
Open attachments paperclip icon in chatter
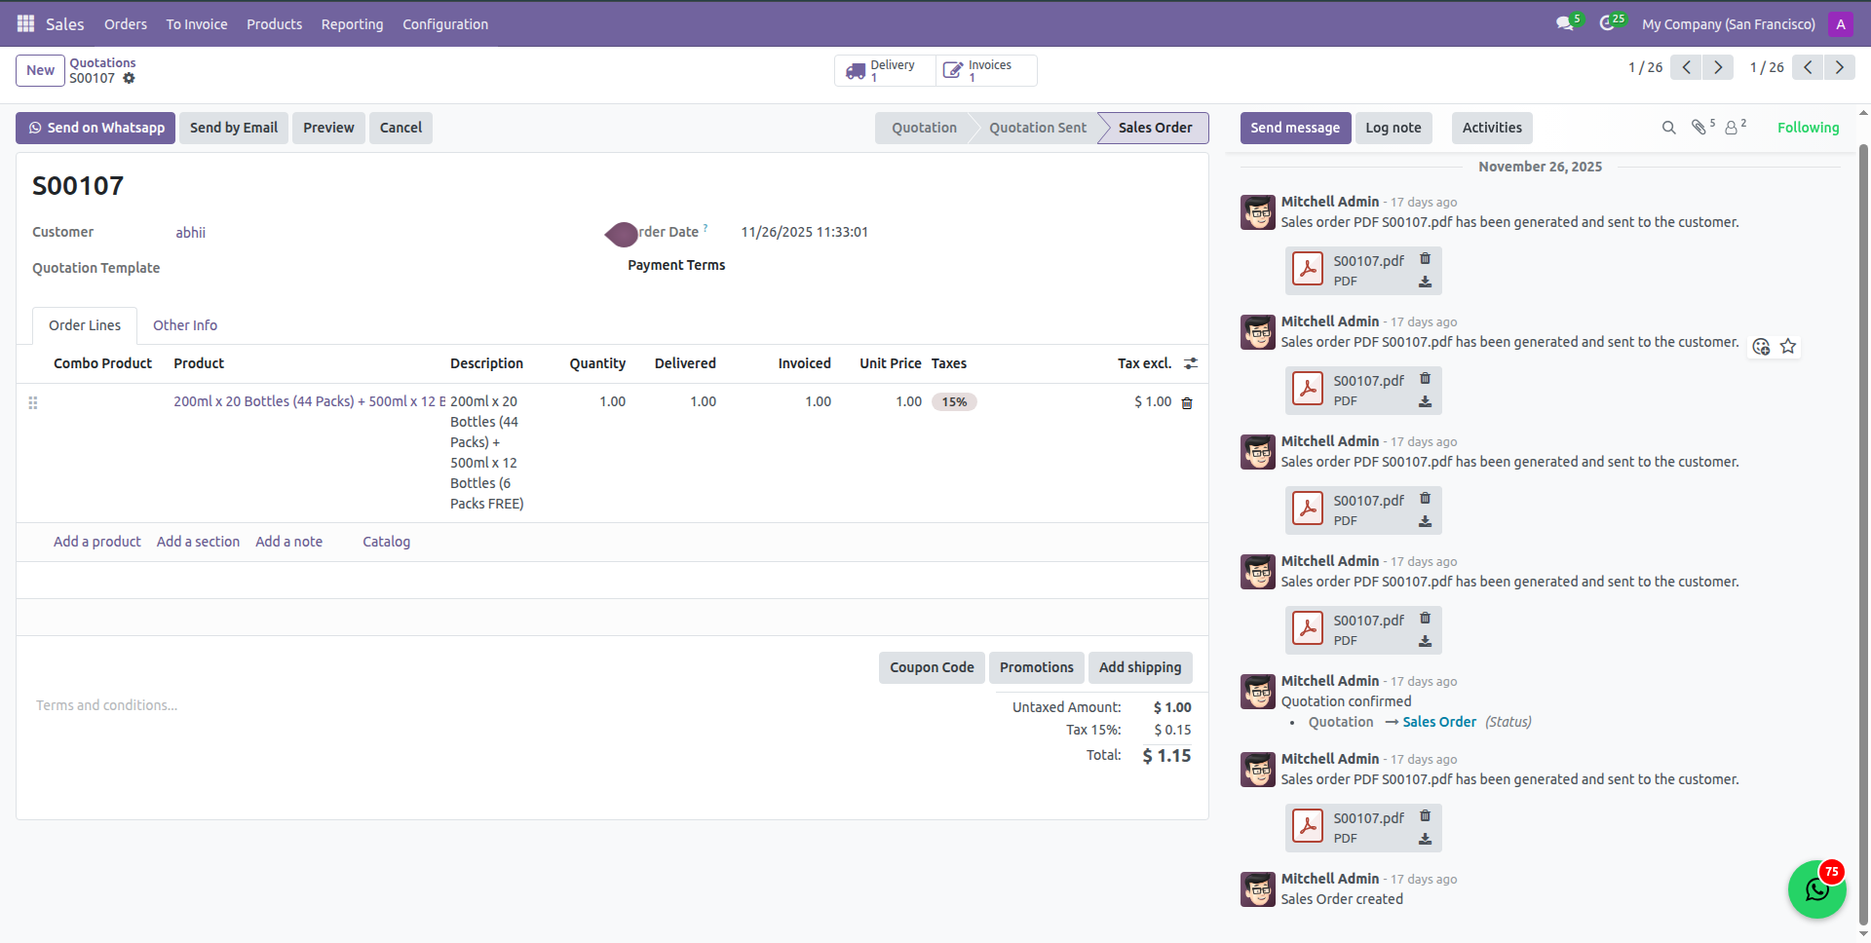click(1699, 128)
